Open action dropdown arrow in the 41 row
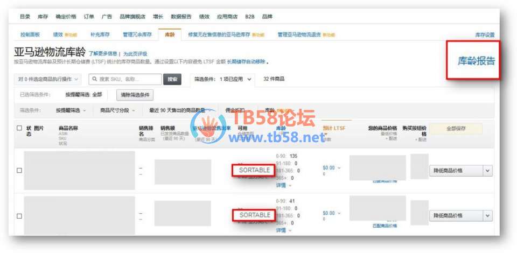The width and height of the screenshot is (517, 253). click(x=488, y=216)
